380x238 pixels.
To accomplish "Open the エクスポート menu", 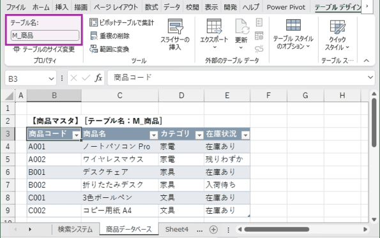I will point(214,34).
